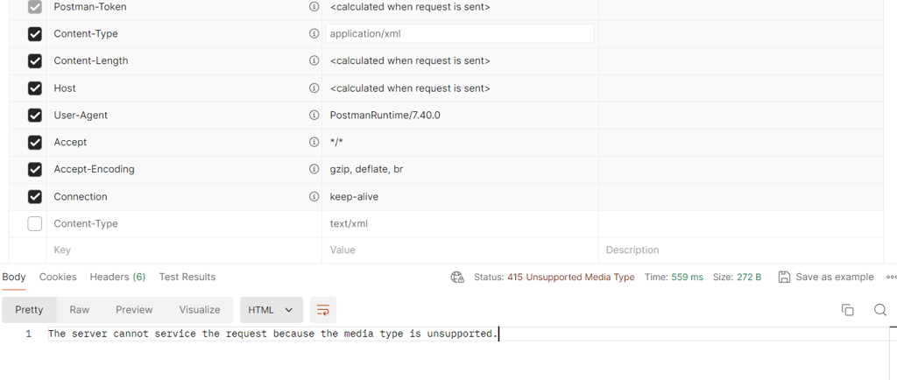The width and height of the screenshot is (897, 380).
Task: Switch to the Preview response view
Action: coord(134,310)
